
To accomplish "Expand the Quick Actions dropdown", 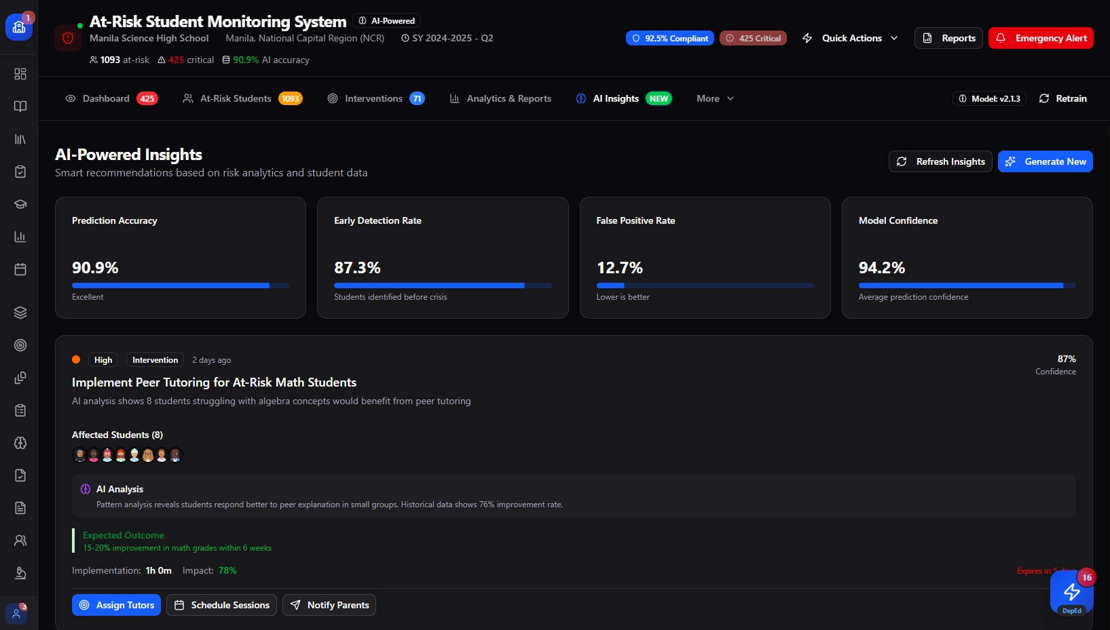I will tap(851, 38).
